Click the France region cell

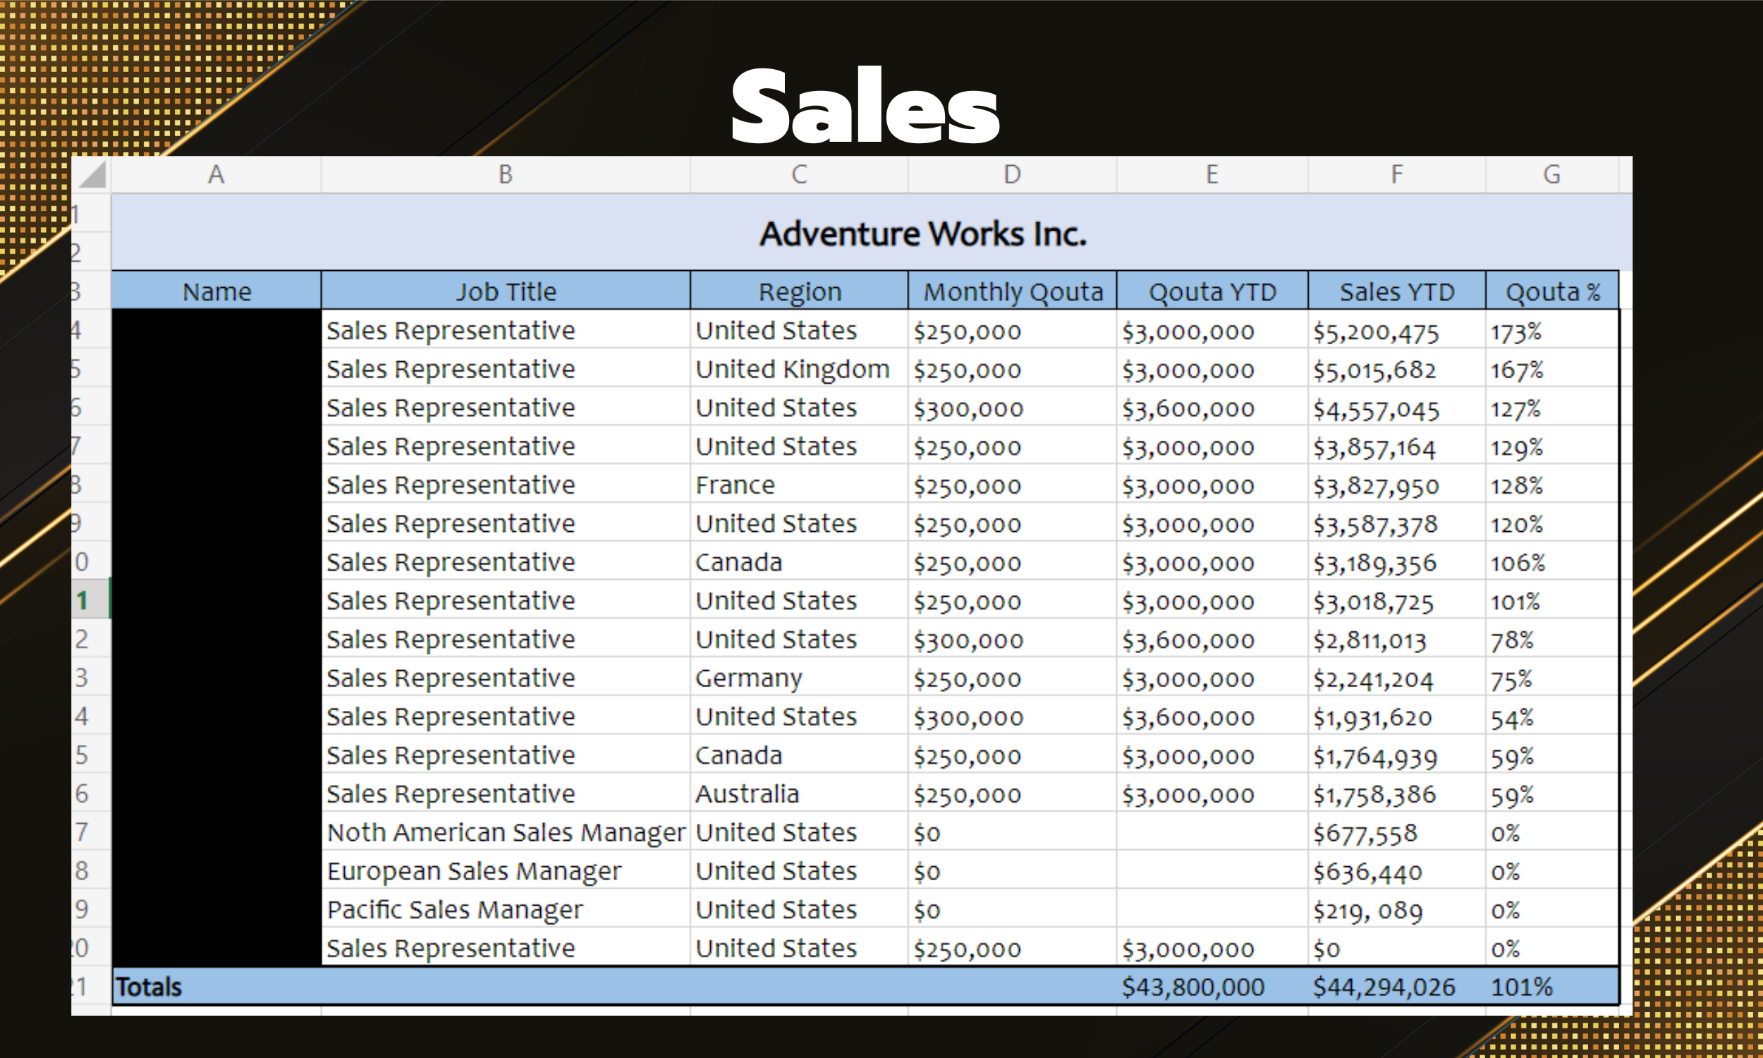click(x=736, y=485)
